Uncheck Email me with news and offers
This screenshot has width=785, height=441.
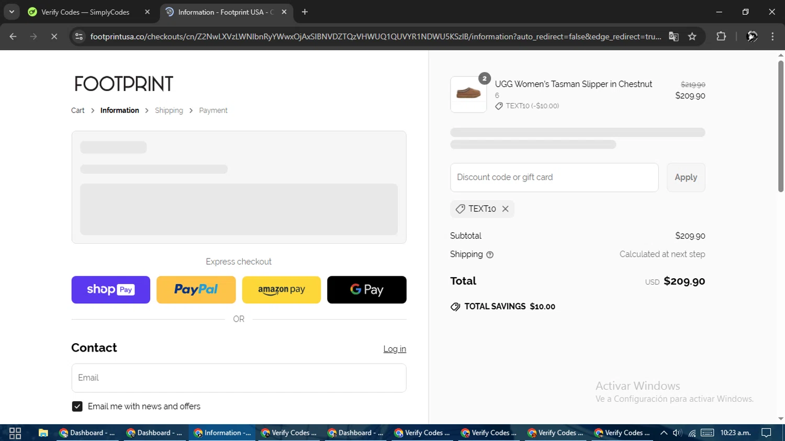tap(77, 406)
